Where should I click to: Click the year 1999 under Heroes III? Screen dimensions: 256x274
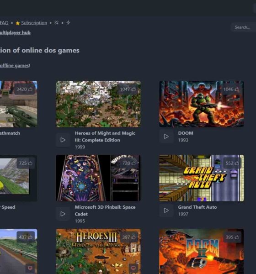(x=80, y=147)
